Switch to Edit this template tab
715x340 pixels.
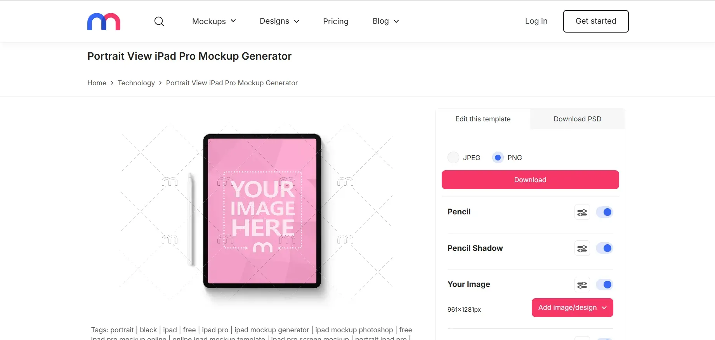[482, 119]
